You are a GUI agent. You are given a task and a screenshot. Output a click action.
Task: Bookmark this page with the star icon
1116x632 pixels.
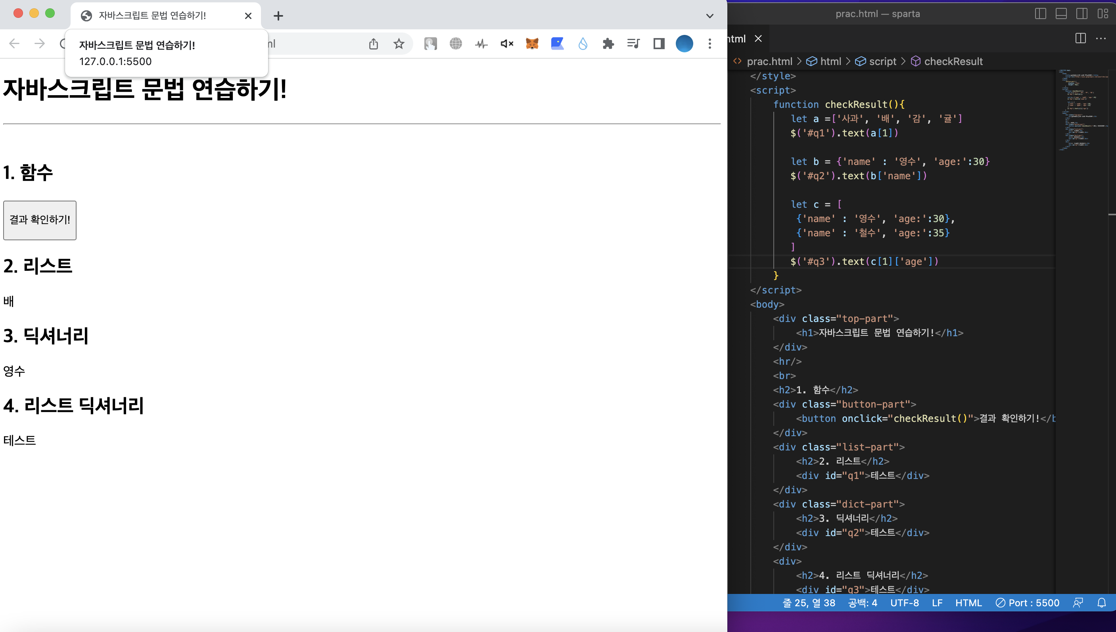399,44
